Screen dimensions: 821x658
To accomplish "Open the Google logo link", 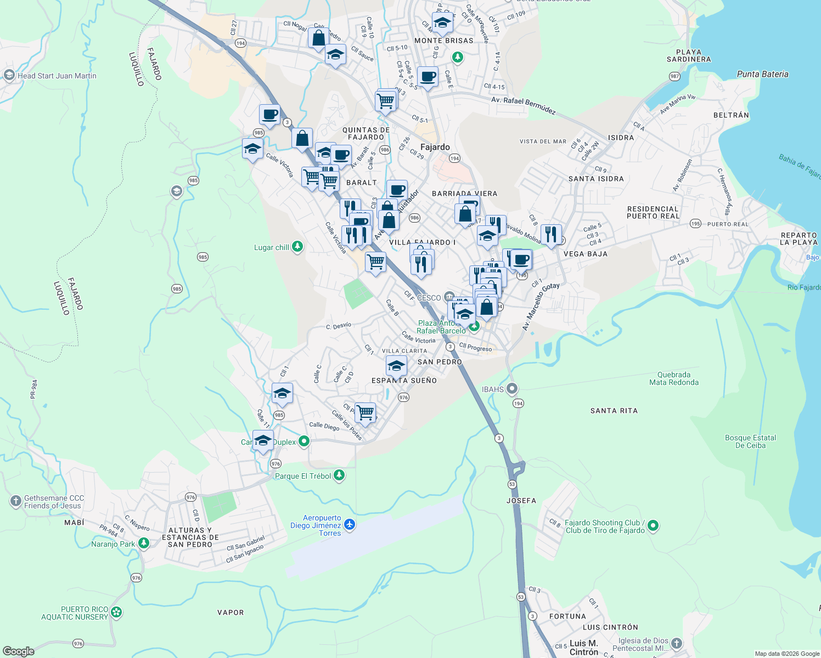I will coord(19,651).
